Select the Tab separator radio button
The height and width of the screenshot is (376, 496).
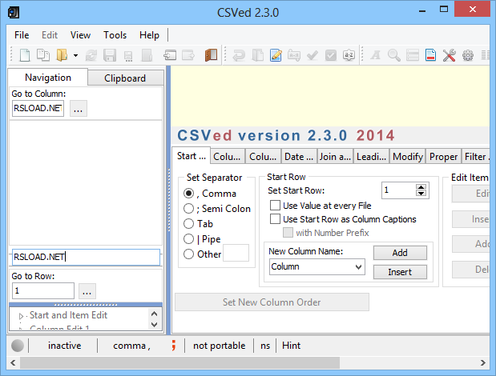[x=188, y=223]
